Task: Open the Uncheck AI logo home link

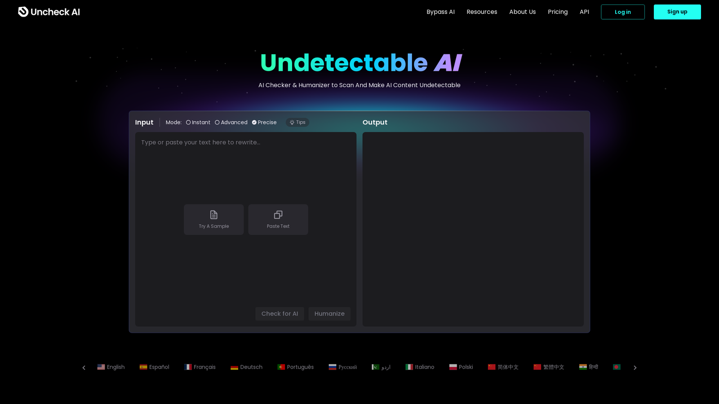Action: [49, 12]
